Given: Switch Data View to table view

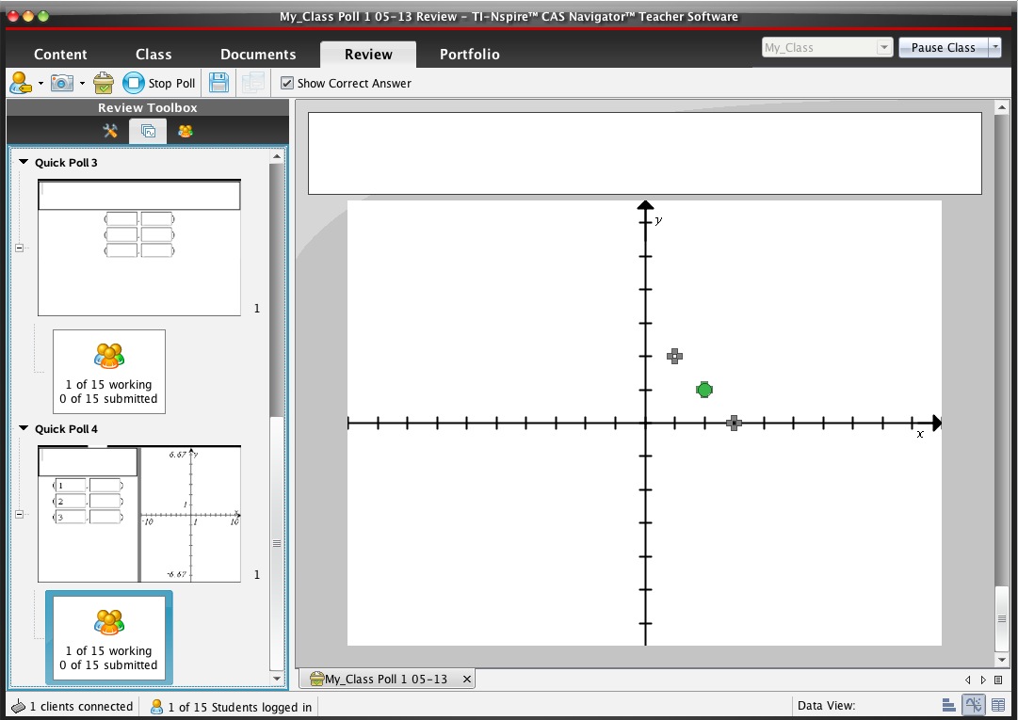Looking at the screenshot, I should [998, 706].
